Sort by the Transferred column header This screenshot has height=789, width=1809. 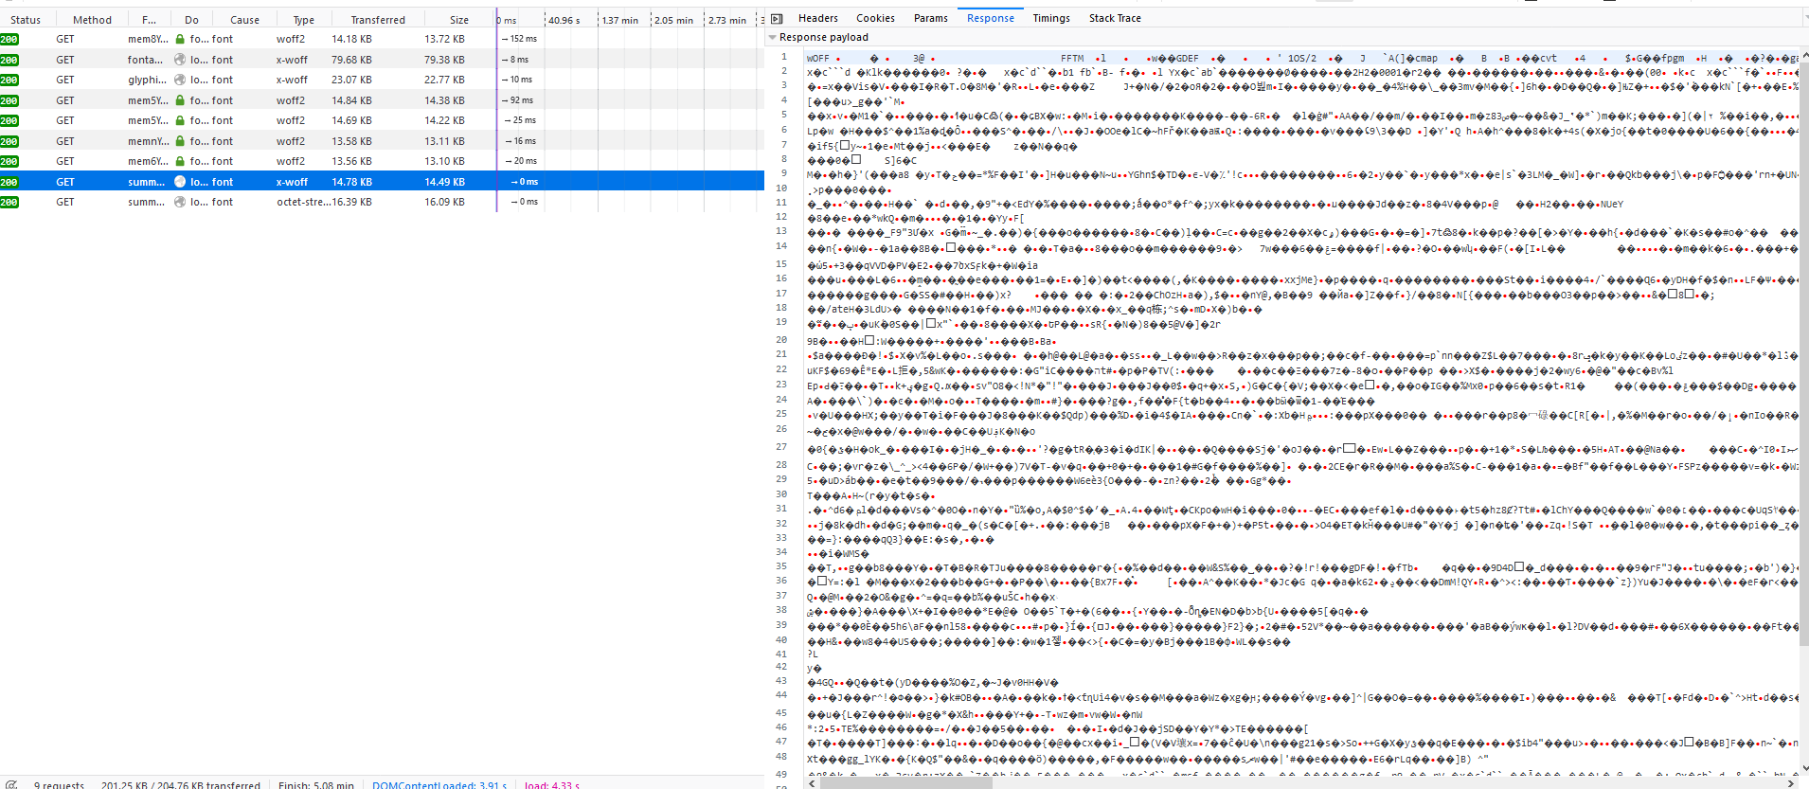click(x=377, y=20)
